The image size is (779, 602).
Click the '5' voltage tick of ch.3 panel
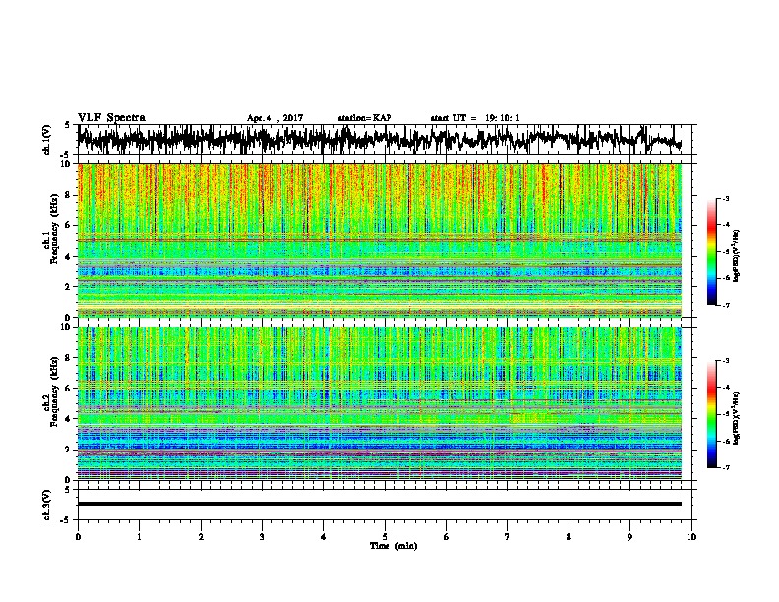pos(68,490)
